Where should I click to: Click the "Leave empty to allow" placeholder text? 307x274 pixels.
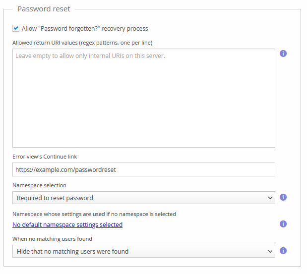pos(90,56)
